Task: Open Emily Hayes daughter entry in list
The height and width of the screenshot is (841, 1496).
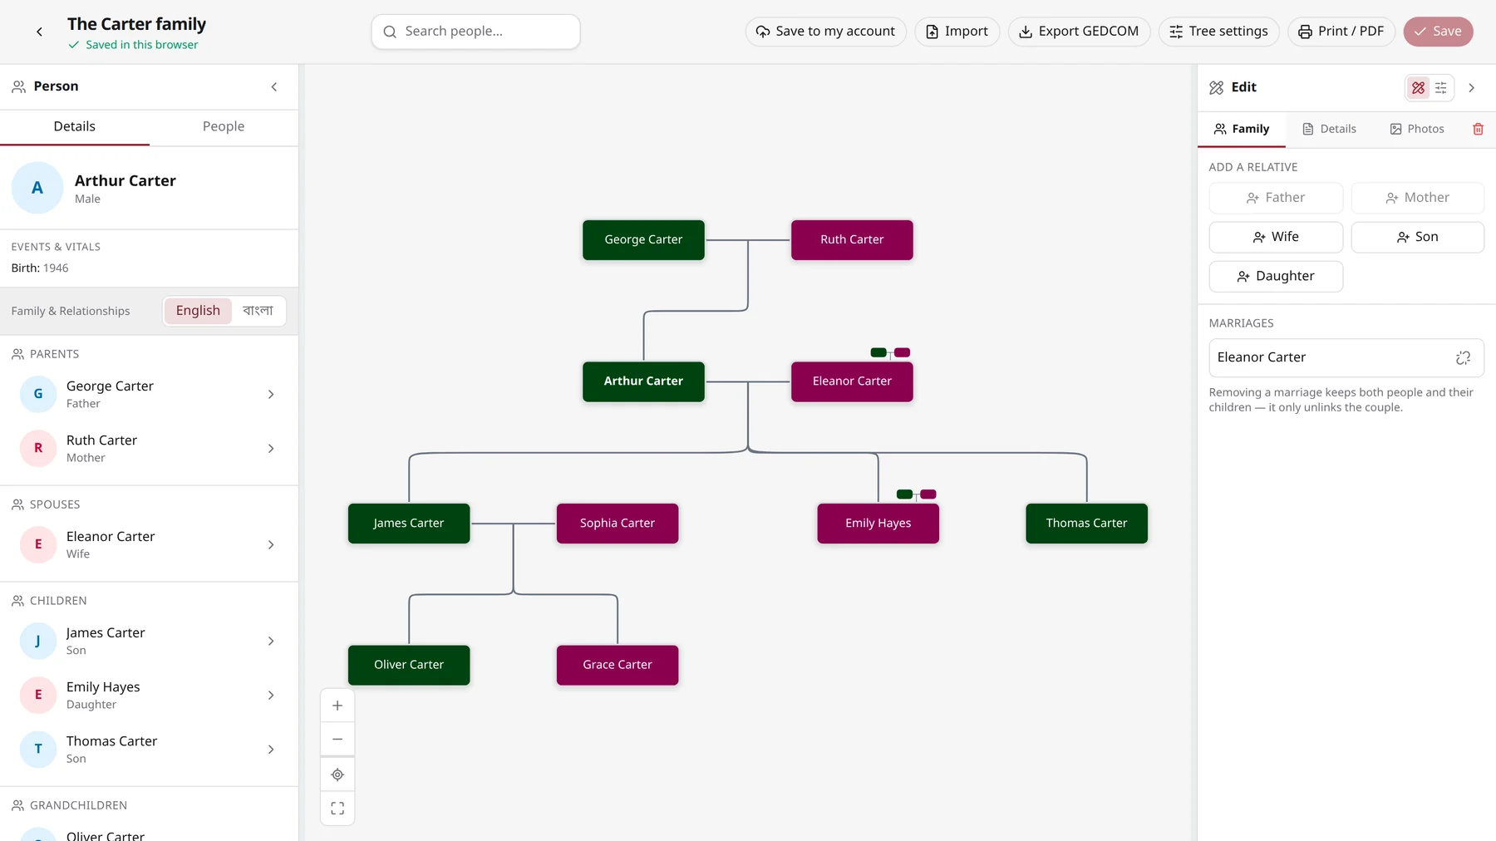Action: click(149, 696)
